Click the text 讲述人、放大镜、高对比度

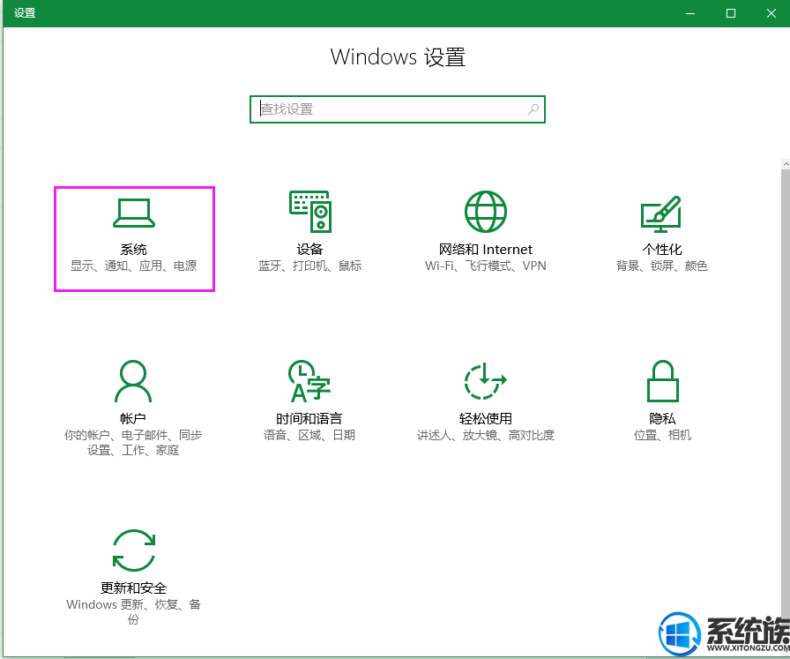[x=485, y=435]
